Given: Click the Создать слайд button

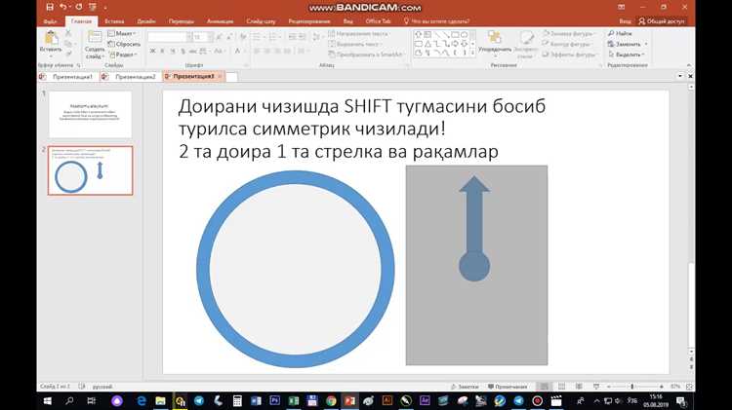Looking at the screenshot, I should tap(95, 45).
